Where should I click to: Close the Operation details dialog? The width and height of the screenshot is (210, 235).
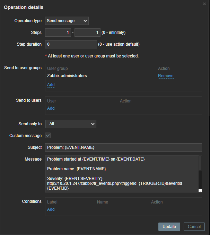(204, 3)
